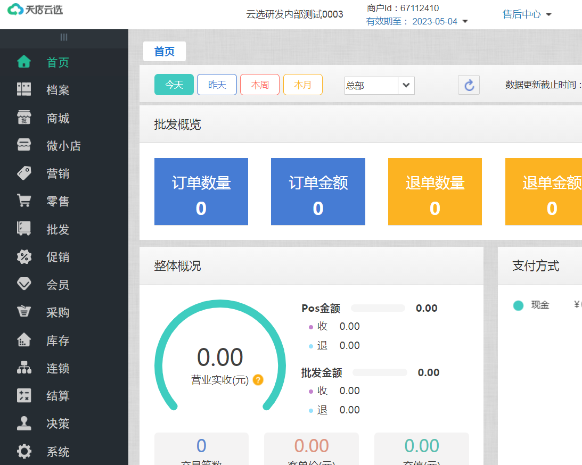Open the 营销 marketing module
The image size is (582, 465).
click(24, 173)
